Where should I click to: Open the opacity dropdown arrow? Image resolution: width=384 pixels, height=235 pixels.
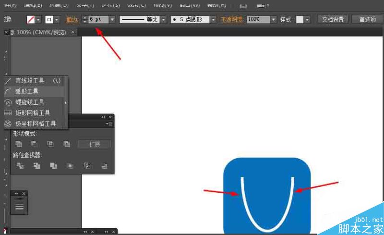click(274, 19)
